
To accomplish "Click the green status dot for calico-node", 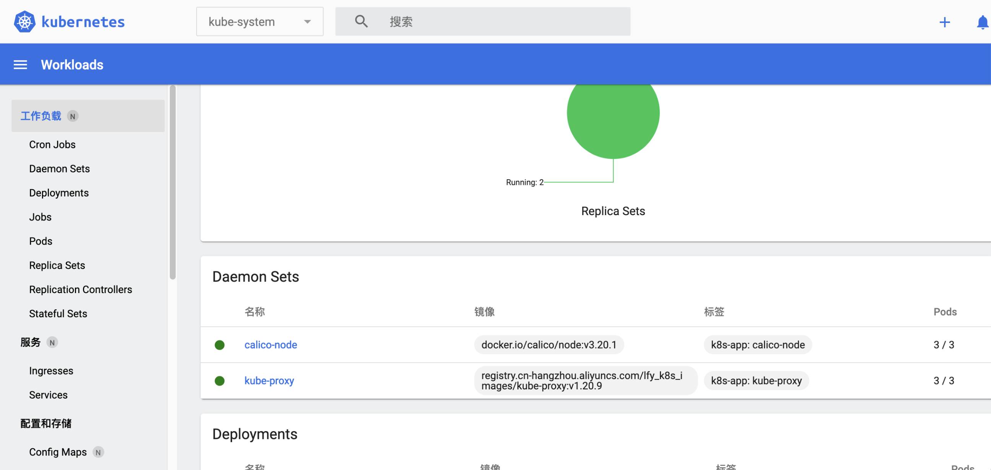I will [219, 345].
